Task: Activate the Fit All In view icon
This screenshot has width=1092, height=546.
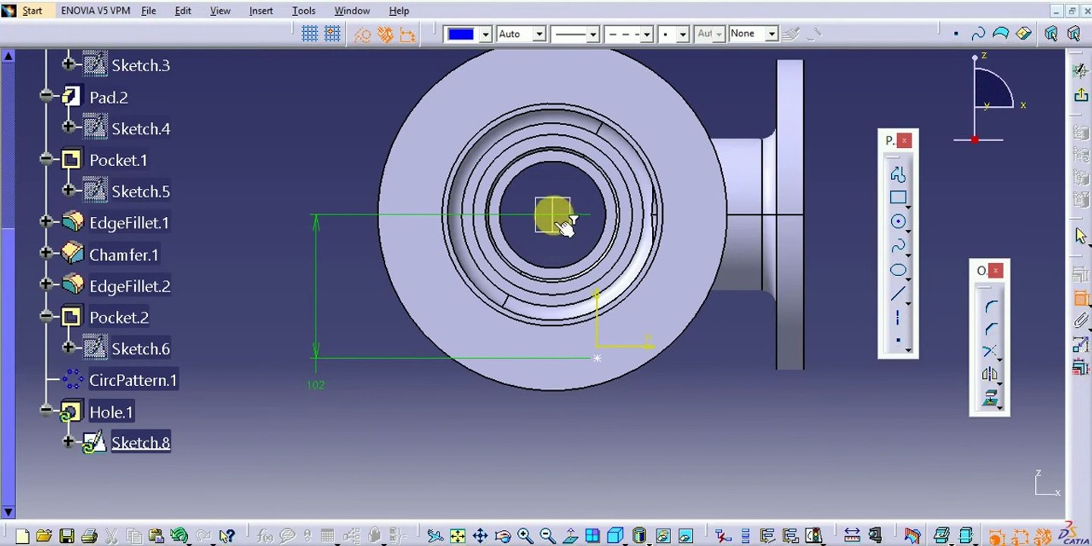Action: tap(457, 536)
